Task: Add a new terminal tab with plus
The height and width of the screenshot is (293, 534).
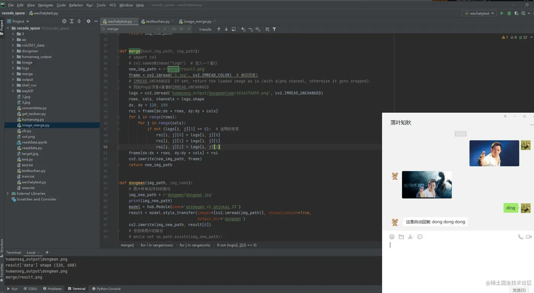Action: 47,252
